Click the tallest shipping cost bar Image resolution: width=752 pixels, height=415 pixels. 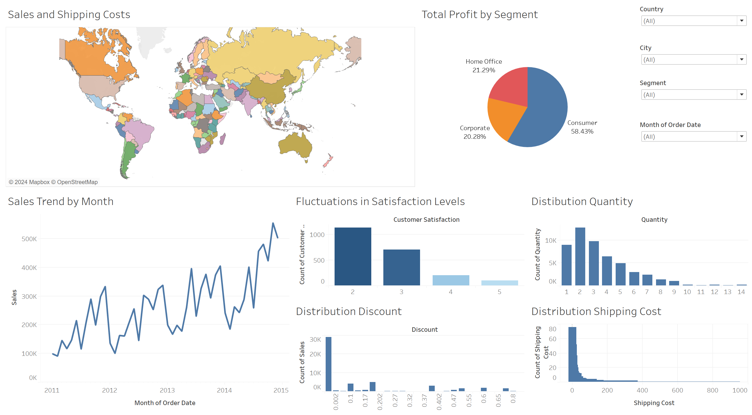pyautogui.click(x=572, y=354)
